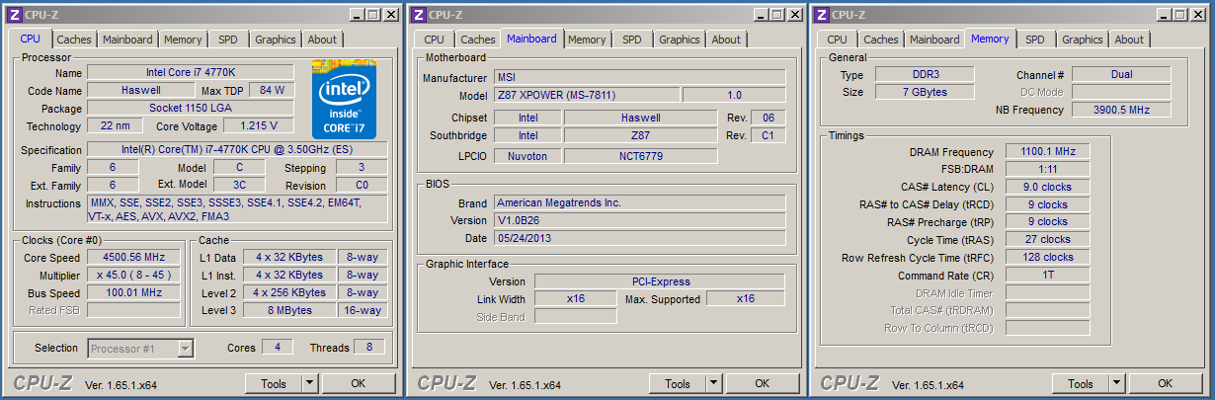Open About tab in middle Mainboard window
The width and height of the screenshot is (1215, 400).
tap(726, 40)
